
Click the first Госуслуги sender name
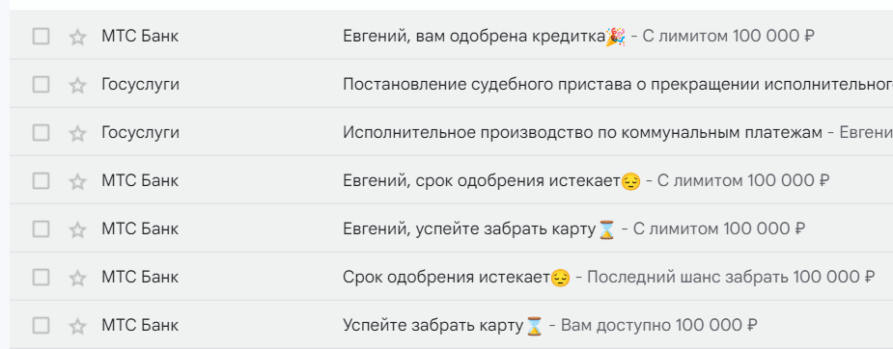tap(140, 85)
